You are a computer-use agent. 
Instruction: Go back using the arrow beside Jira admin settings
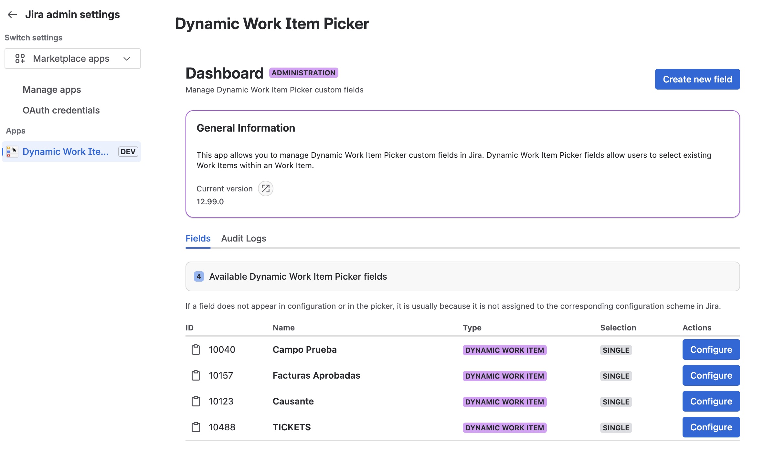pos(12,15)
